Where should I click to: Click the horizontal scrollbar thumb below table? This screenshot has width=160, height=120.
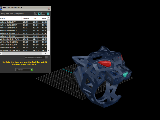(x=22, y=53)
